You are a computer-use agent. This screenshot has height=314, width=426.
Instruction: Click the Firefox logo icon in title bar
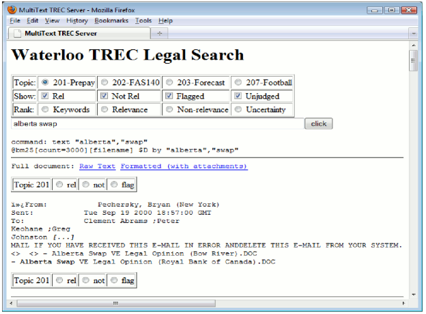(x=12, y=10)
